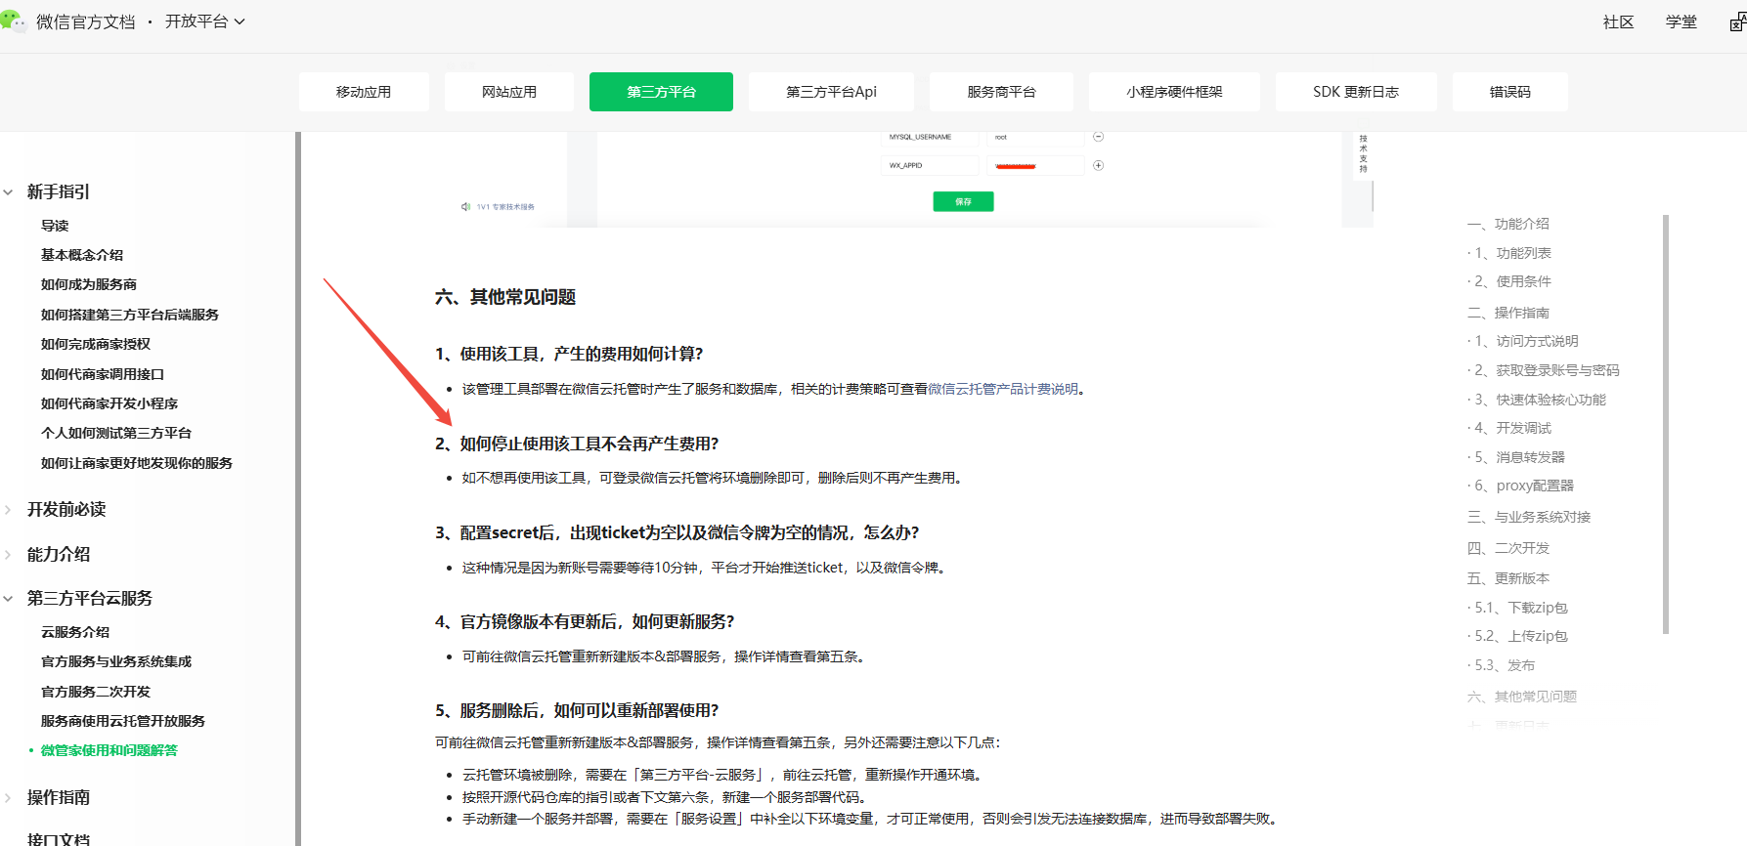
Task: Jump to 二、操作指南 in outline
Action: pyautogui.click(x=1507, y=313)
